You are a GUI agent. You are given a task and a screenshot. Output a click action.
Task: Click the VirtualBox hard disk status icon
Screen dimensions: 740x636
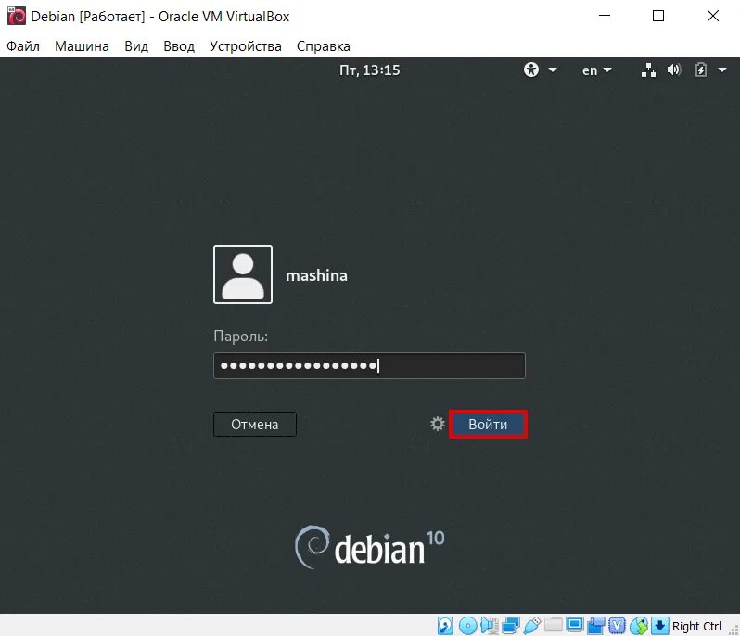pos(445,626)
